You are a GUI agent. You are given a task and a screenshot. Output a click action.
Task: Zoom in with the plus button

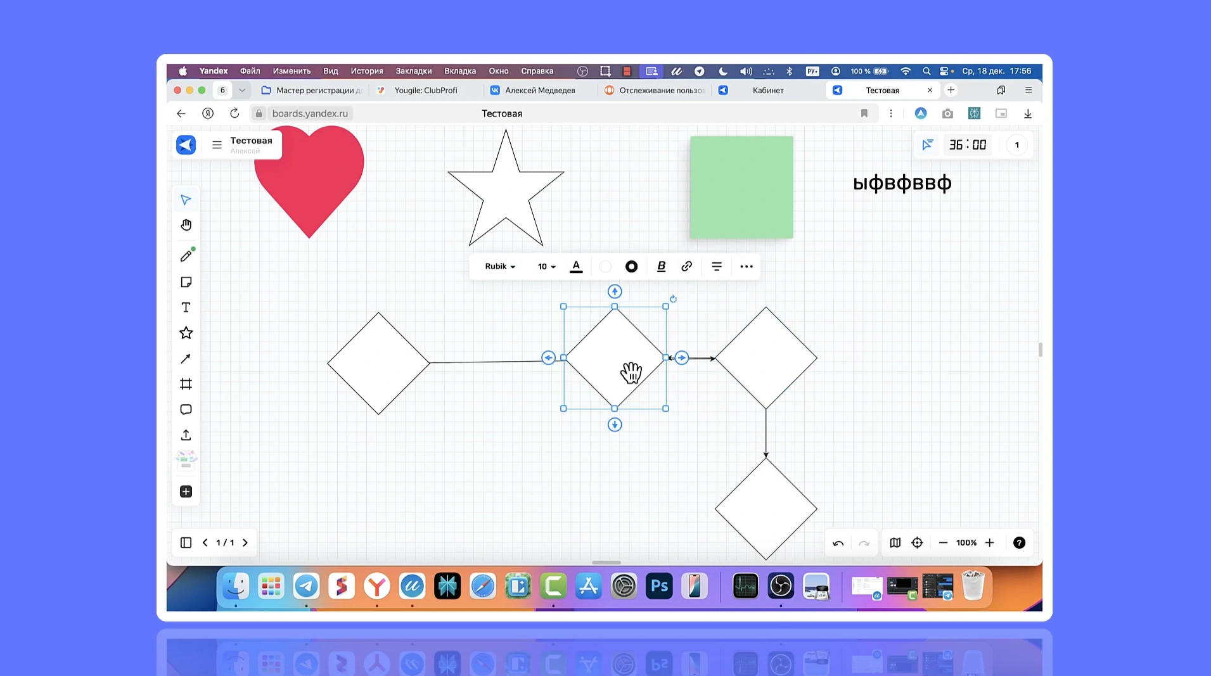(990, 543)
